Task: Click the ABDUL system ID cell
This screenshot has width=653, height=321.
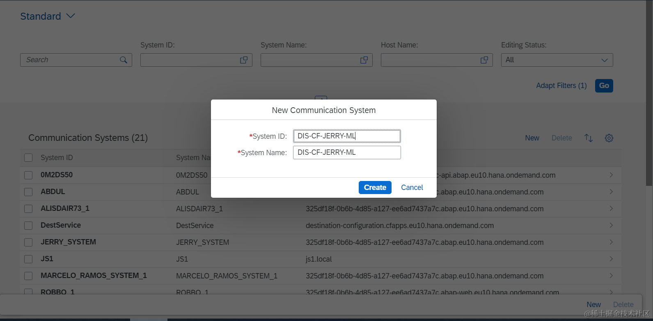Action: [x=53, y=192]
